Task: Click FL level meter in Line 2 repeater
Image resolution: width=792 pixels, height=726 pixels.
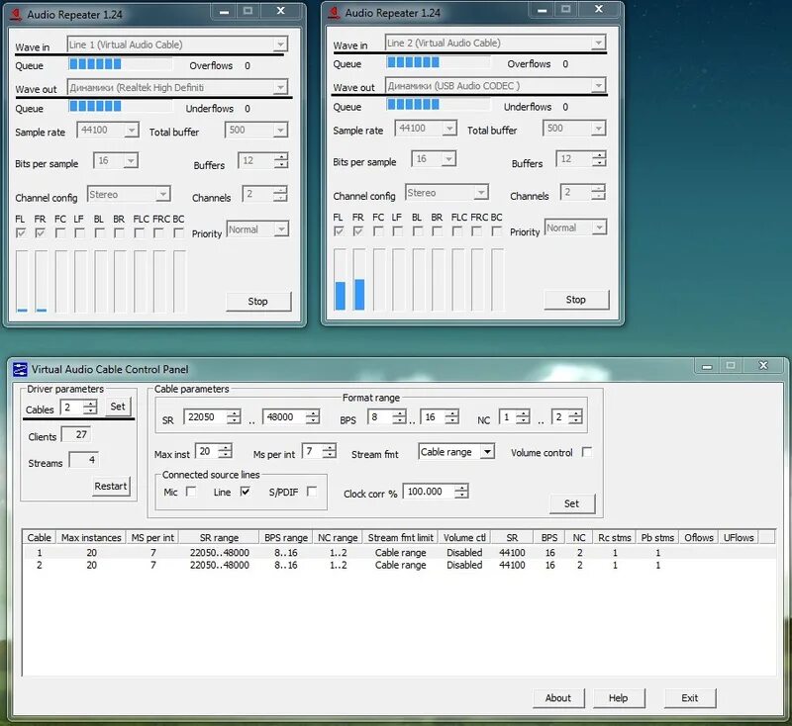Action: pos(341,280)
